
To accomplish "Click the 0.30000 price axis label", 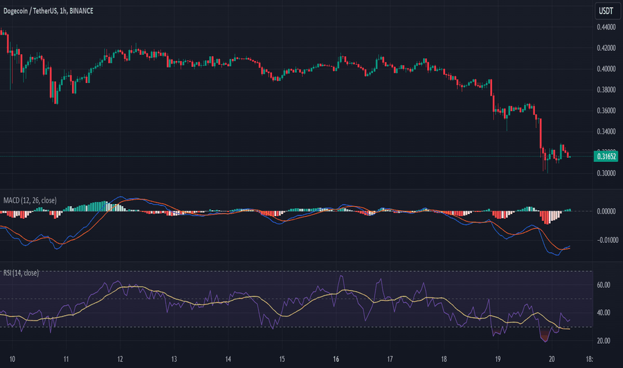I will [x=606, y=173].
